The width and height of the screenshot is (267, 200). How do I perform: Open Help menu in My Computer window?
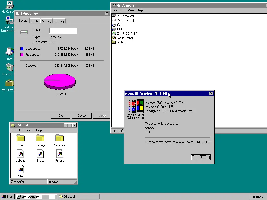(140, 10)
